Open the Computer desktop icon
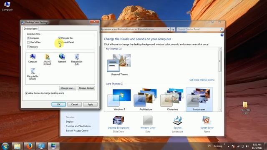 pos(7,6)
